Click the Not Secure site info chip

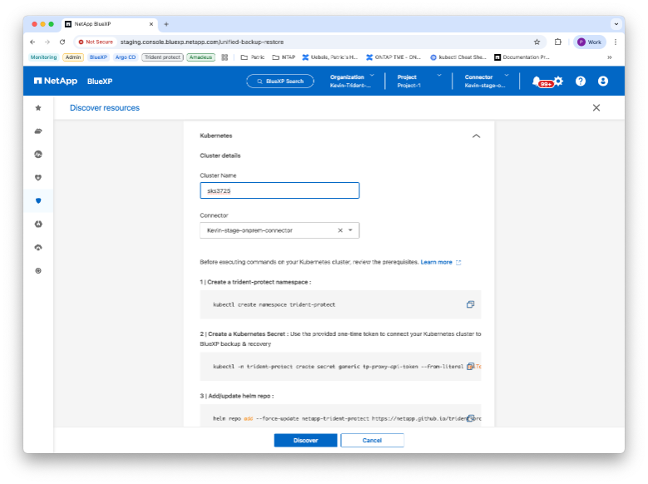96,42
